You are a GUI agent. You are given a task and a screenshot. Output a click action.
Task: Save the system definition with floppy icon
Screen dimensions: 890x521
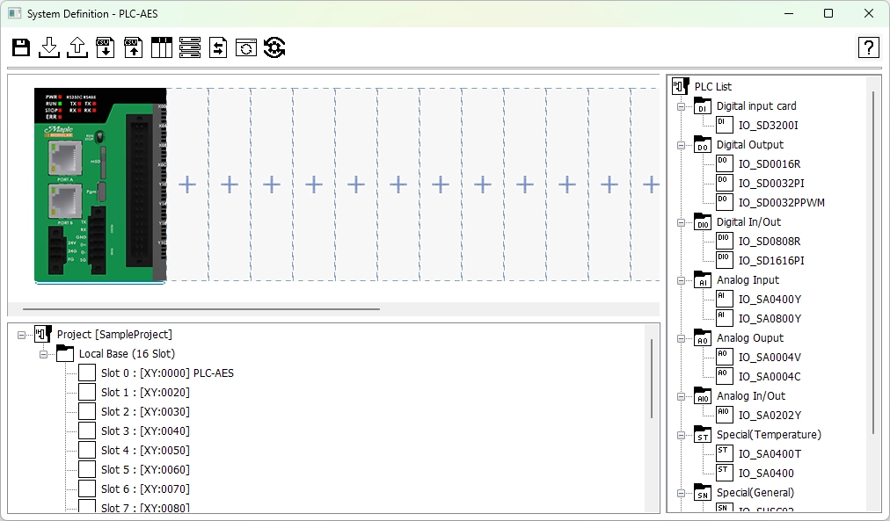21,47
